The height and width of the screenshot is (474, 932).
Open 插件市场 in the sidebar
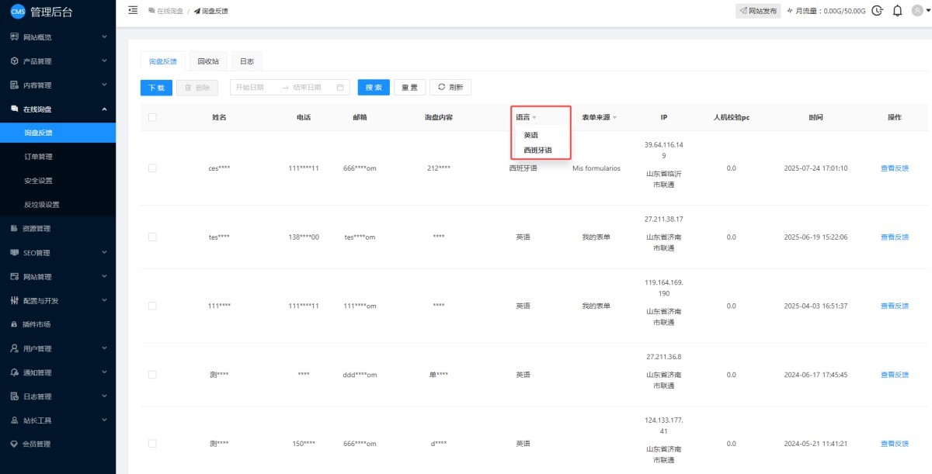pyautogui.click(x=37, y=324)
